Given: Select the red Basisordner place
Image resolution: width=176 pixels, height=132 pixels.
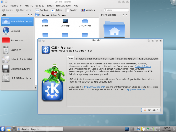Looking at the screenshot, I should pyautogui.click(x=17, y=40).
